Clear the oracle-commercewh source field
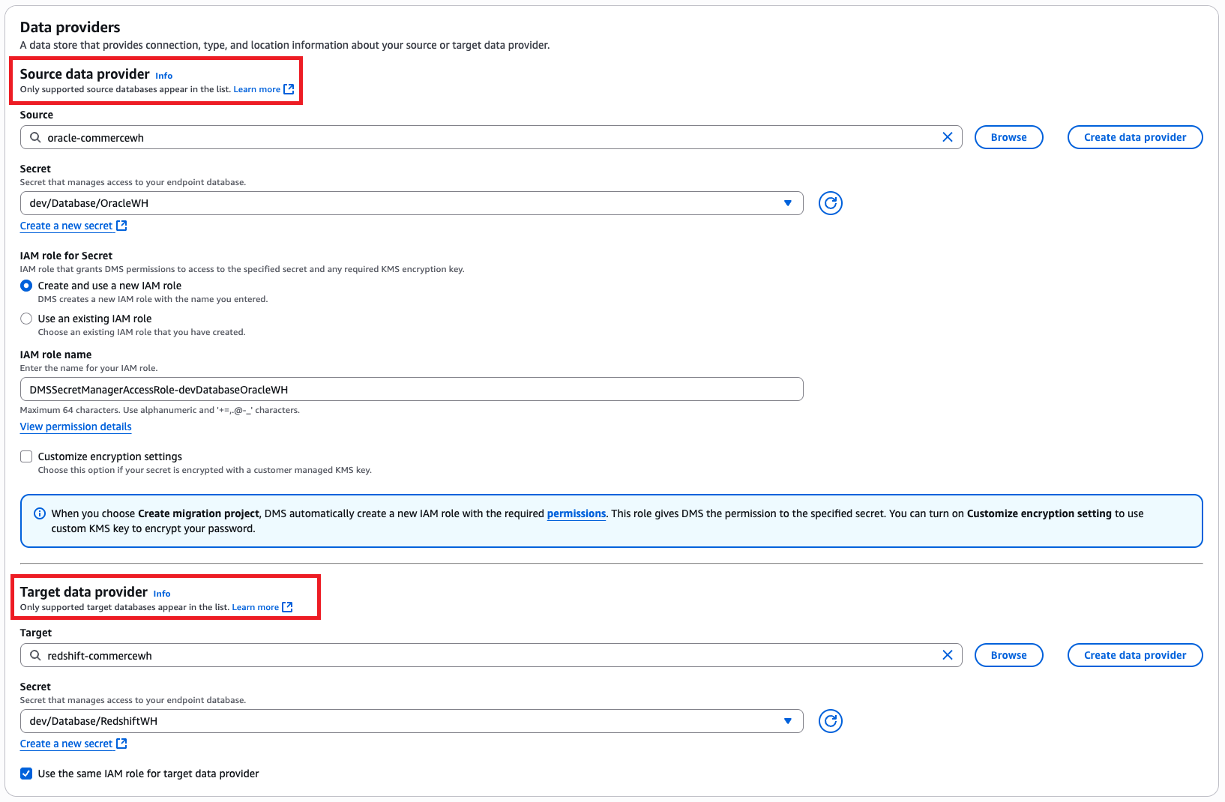 click(x=947, y=137)
